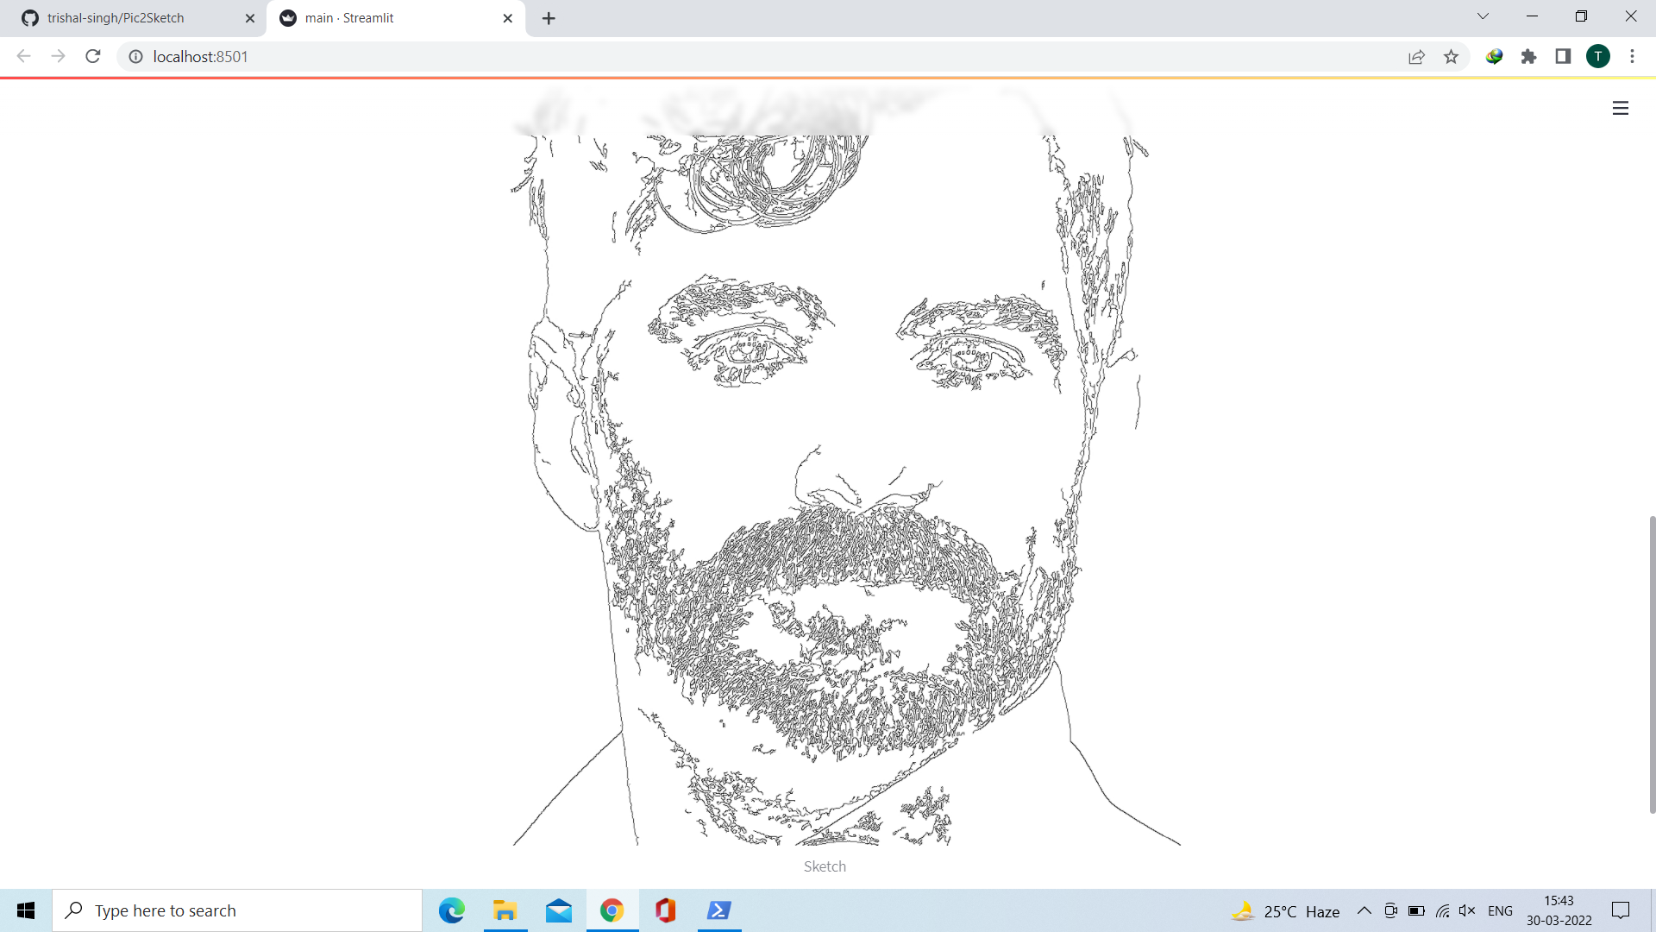
Task: Open a new browser tab
Action: (549, 18)
